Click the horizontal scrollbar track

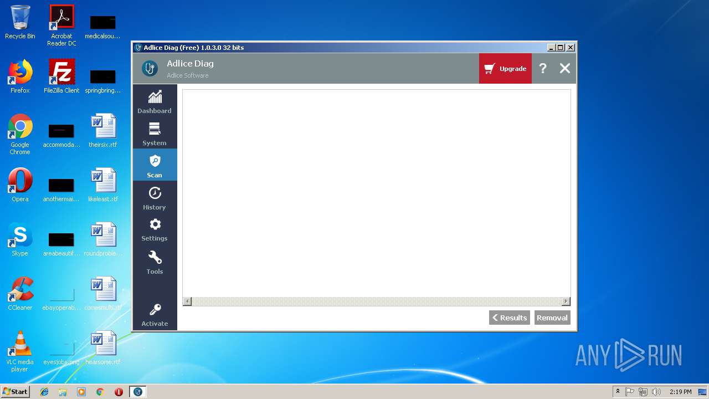click(377, 301)
